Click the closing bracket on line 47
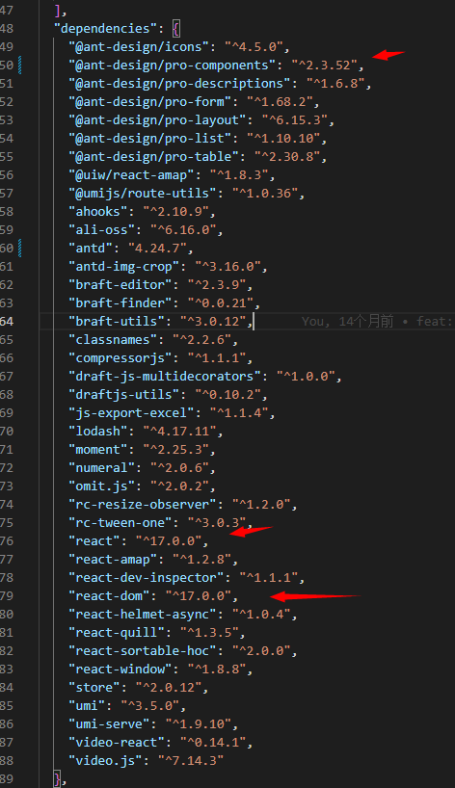 click(x=57, y=10)
